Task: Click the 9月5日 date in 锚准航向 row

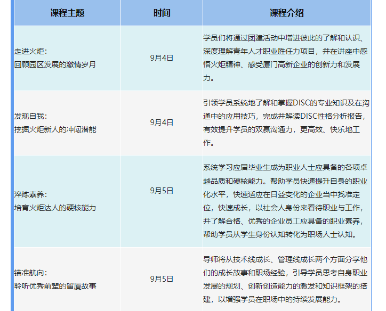Action: [162, 279]
